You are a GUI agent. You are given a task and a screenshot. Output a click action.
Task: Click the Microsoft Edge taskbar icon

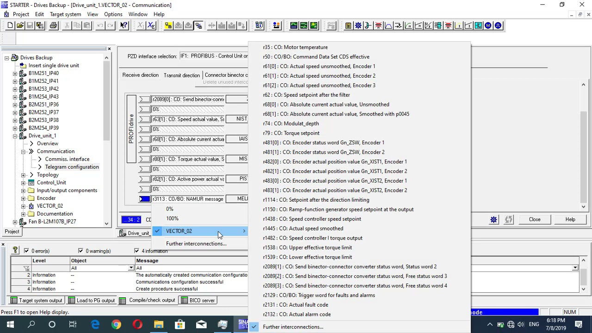pyautogui.click(x=95, y=325)
